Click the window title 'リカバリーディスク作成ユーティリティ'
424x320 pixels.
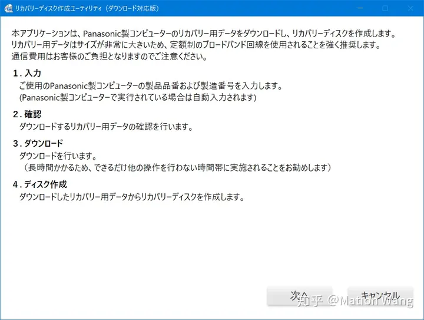tap(87, 8)
